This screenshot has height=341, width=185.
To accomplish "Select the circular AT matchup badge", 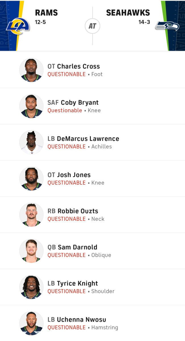I will pos(93,26).
